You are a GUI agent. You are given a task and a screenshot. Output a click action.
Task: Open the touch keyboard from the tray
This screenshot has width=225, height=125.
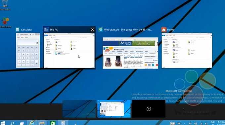(172, 123)
